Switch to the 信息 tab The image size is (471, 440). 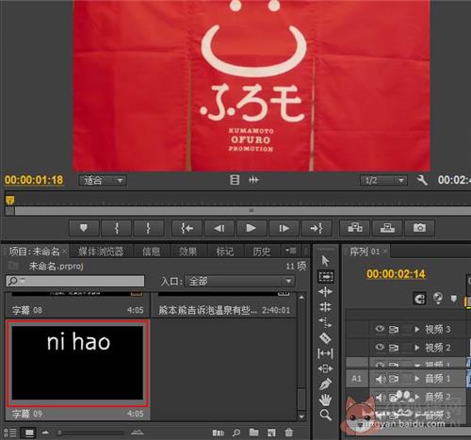152,252
